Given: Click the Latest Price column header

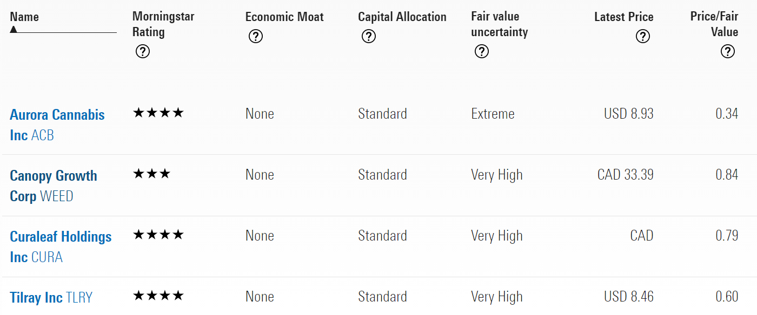Looking at the screenshot, I should 624,17.
